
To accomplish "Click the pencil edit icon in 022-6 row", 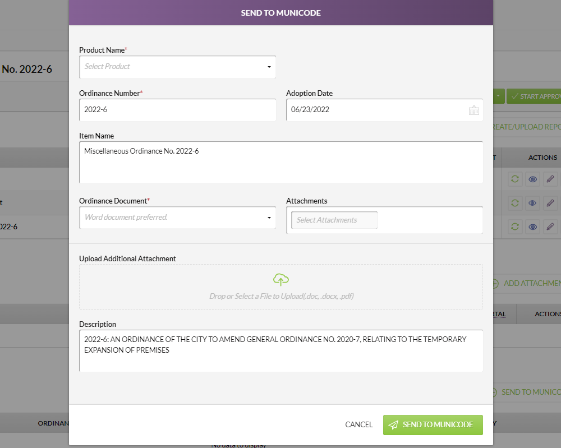I will (550, 227).
